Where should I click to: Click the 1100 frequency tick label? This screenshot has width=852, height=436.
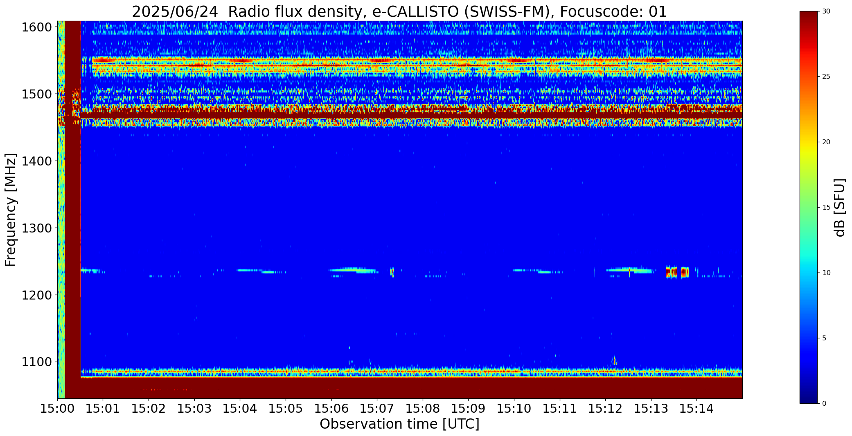click(36, 362)
